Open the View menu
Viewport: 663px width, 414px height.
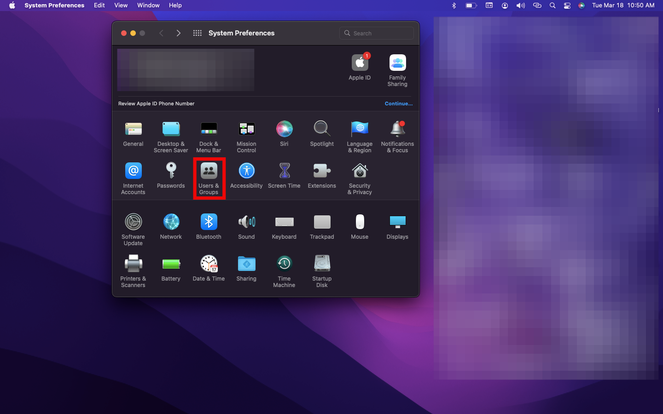[x=121, y=6]
